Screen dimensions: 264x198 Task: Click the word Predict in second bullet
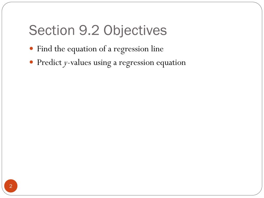point(49,62)
